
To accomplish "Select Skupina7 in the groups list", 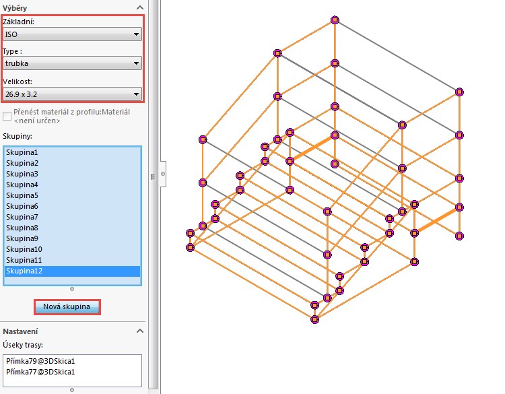I will [x=72, y=217].
